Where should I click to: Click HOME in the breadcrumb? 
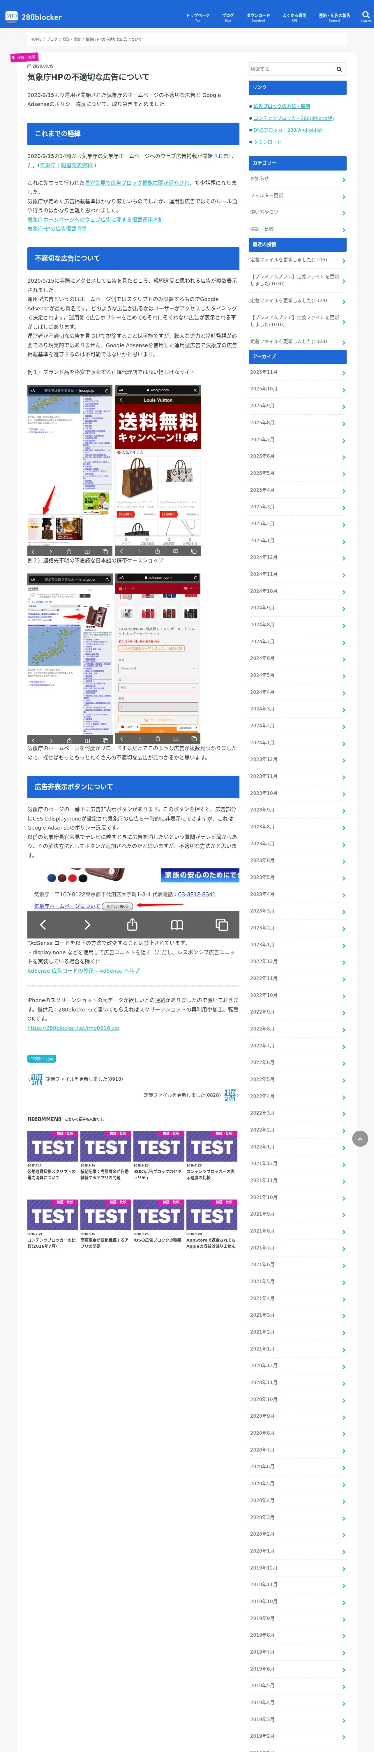(x=36, y=39)
